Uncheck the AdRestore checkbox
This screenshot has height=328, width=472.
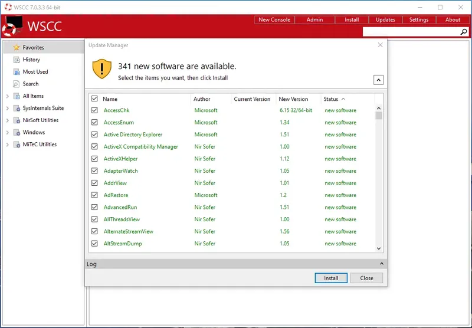point(94,195)
